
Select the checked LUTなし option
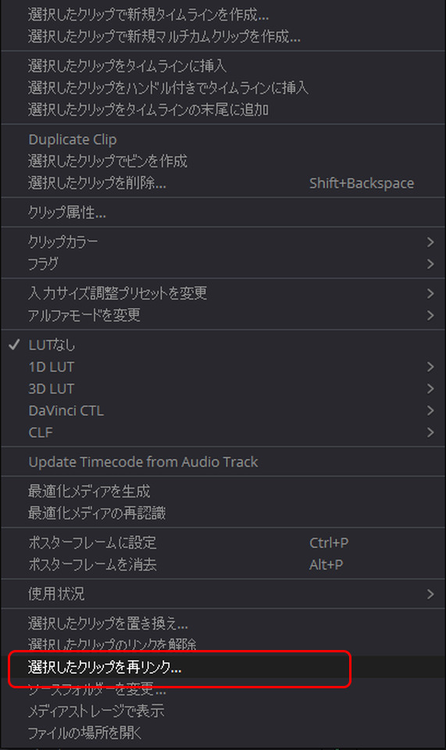(x=223, y=345)
